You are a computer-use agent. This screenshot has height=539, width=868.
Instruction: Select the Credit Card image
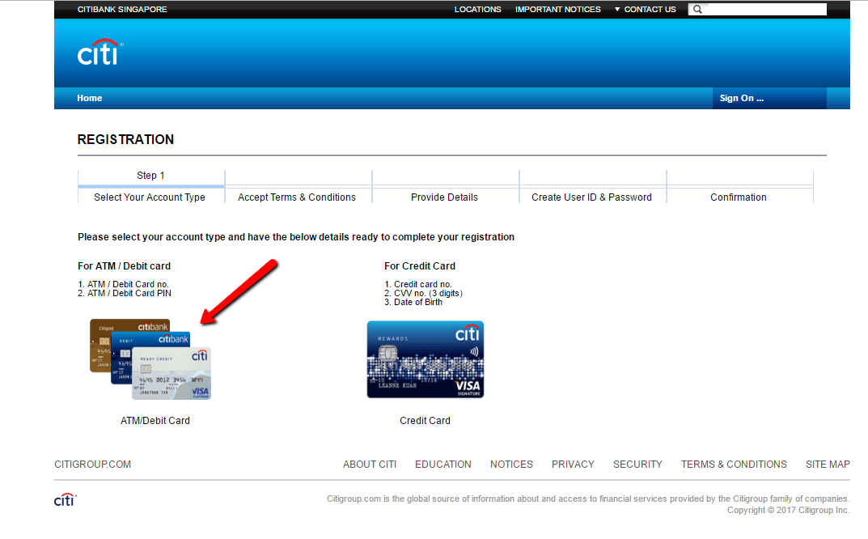pyautogui.click(x=425, y=359)
